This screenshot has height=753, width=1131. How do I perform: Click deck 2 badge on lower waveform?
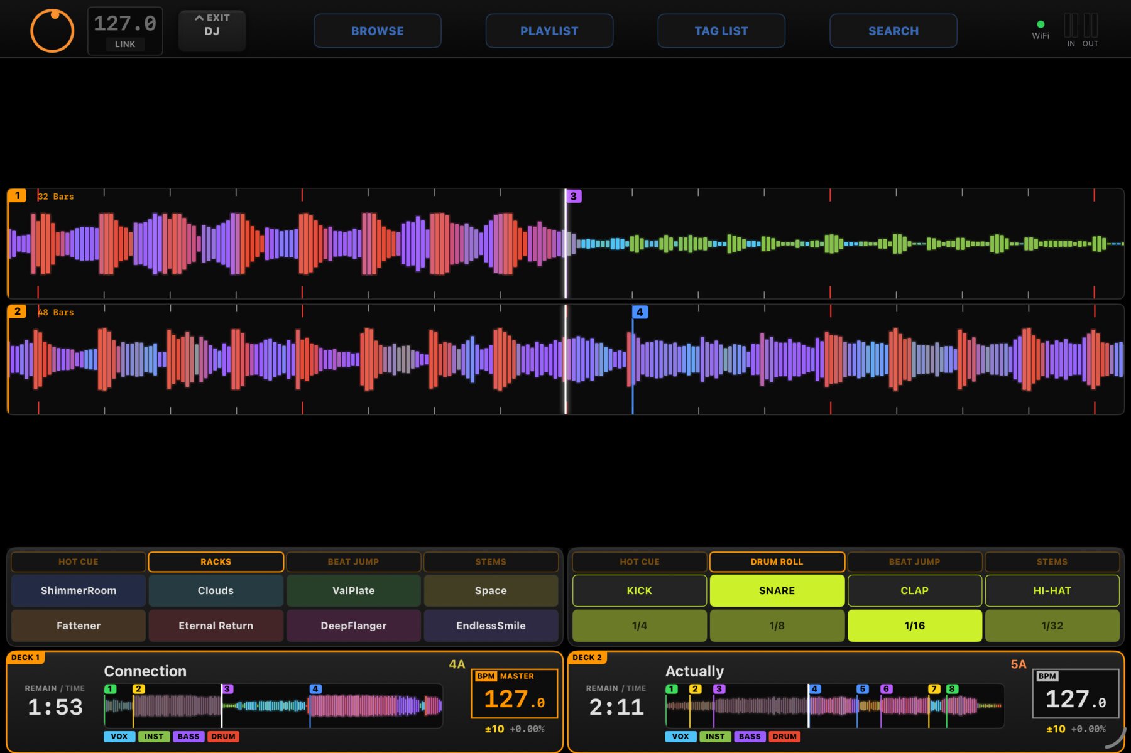17,311
